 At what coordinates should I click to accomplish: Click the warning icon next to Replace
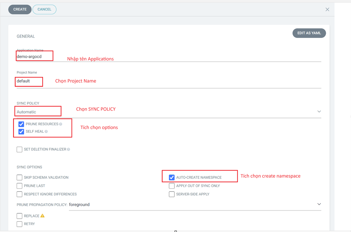click(42, 216)
